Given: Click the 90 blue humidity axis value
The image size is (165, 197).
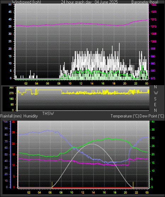Looking at the screenshot, I should pyautogui.click(x=6, y=128).
